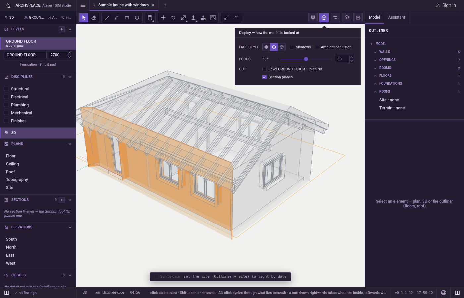Select the arrow selection tool

(84, 18)
